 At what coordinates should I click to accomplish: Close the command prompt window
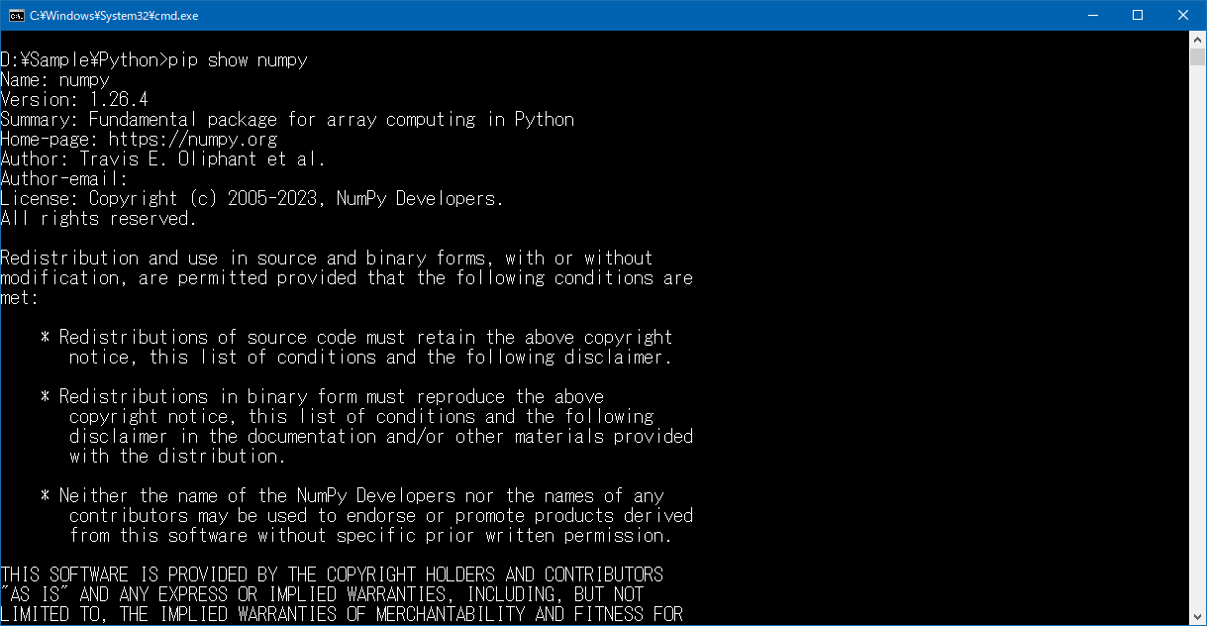[1183, 15]
